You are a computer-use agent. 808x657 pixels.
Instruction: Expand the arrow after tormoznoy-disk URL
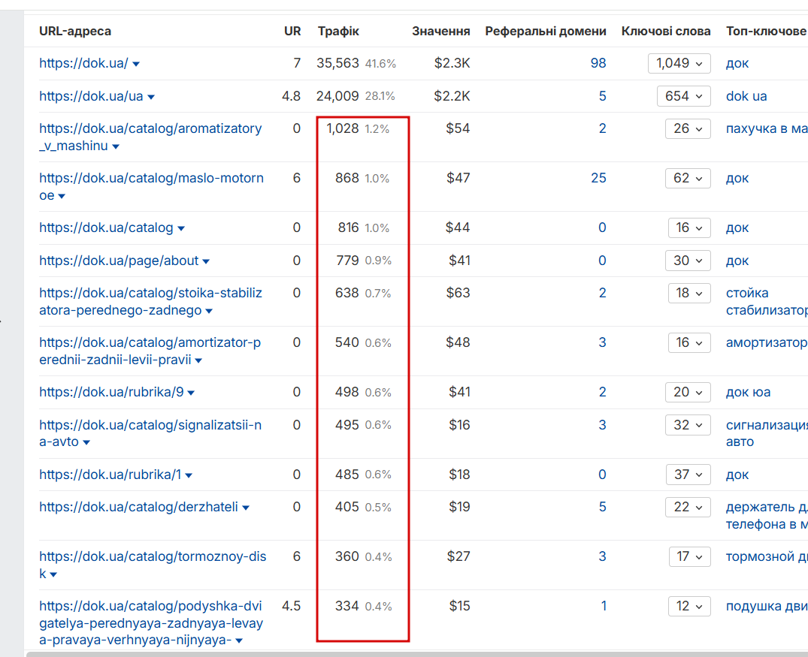[53, 574]
